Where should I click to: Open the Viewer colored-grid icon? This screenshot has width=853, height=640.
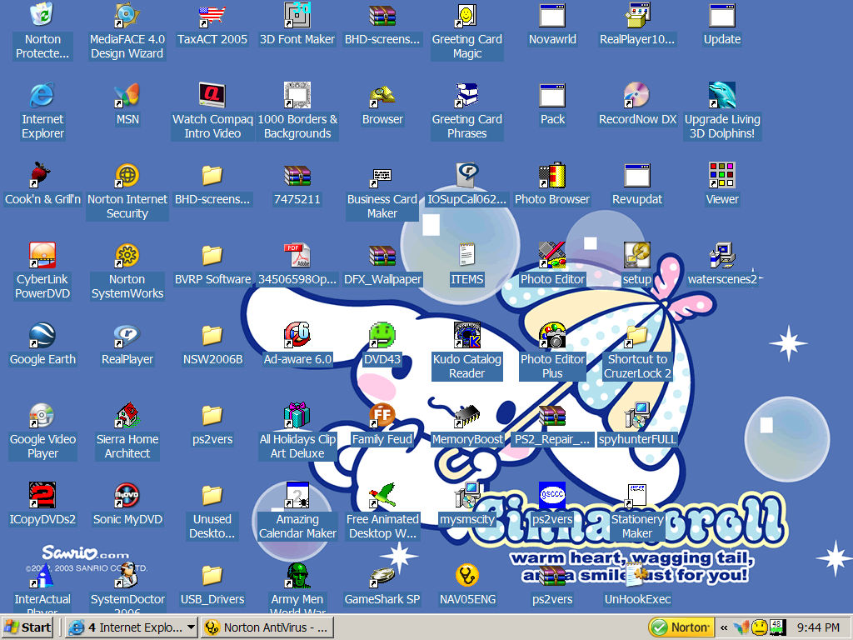[x=722, y=175]
